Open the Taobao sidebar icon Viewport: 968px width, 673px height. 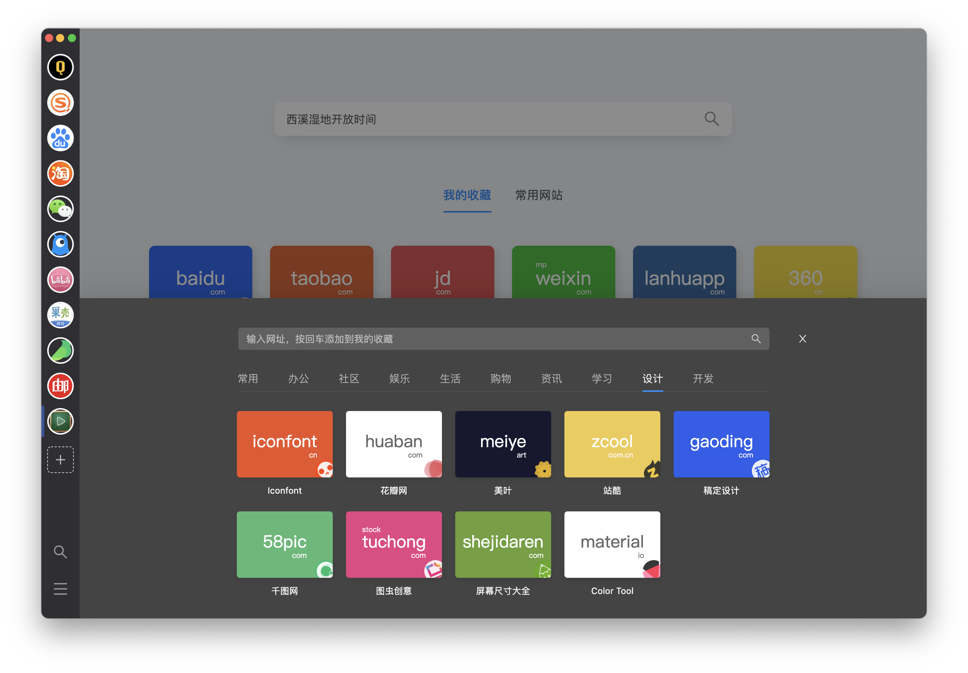[60, 173]
